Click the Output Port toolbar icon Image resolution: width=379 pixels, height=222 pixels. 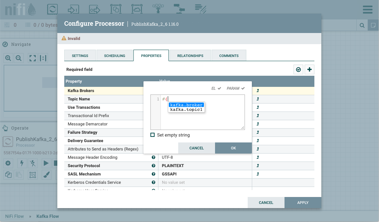tap(94, 9)
